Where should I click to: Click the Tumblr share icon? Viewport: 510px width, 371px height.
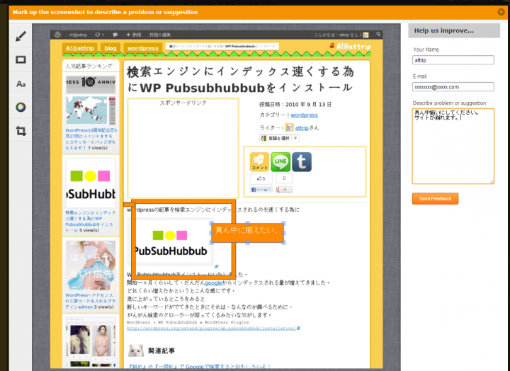point(302,162)
